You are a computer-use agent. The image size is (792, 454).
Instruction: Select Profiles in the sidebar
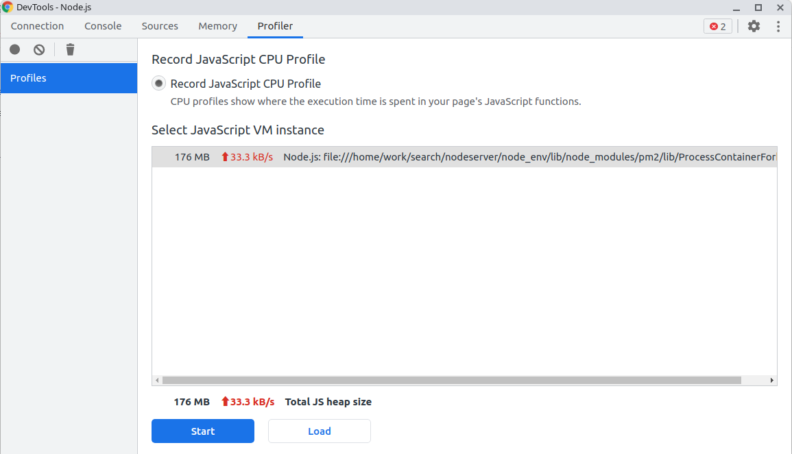point(69,78)
